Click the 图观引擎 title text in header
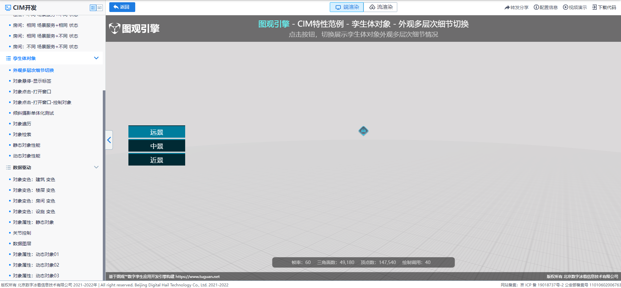The image size is (621, 288). [274, 24]
